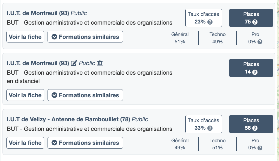Expand Formations similaires for the distanciel program
The width and height of the screenshot is (279, 161).
[85, 95]
